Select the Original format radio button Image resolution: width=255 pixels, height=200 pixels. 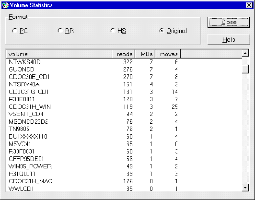point(173,31)
